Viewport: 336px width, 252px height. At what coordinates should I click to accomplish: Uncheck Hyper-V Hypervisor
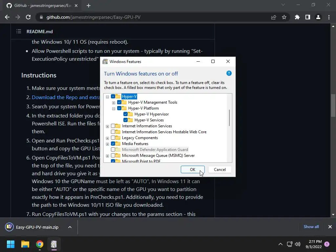125,114
